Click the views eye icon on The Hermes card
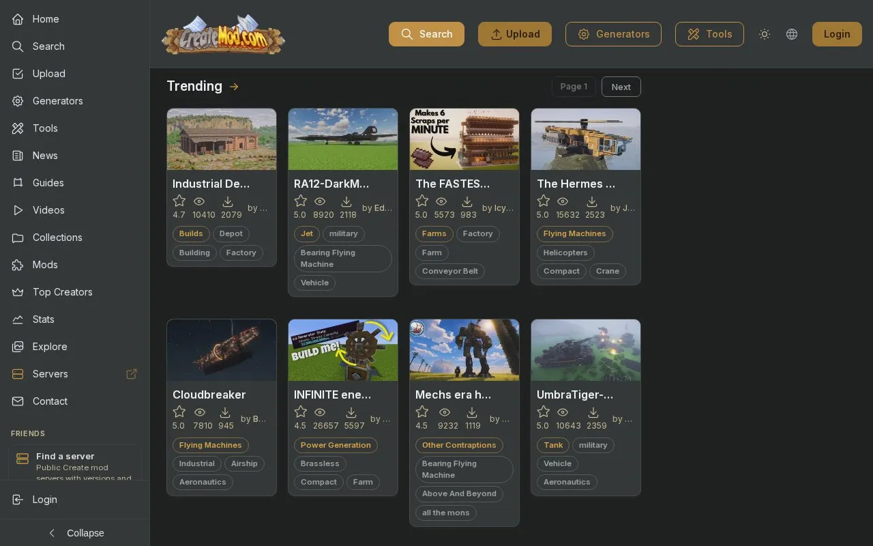 coord(563,201)
